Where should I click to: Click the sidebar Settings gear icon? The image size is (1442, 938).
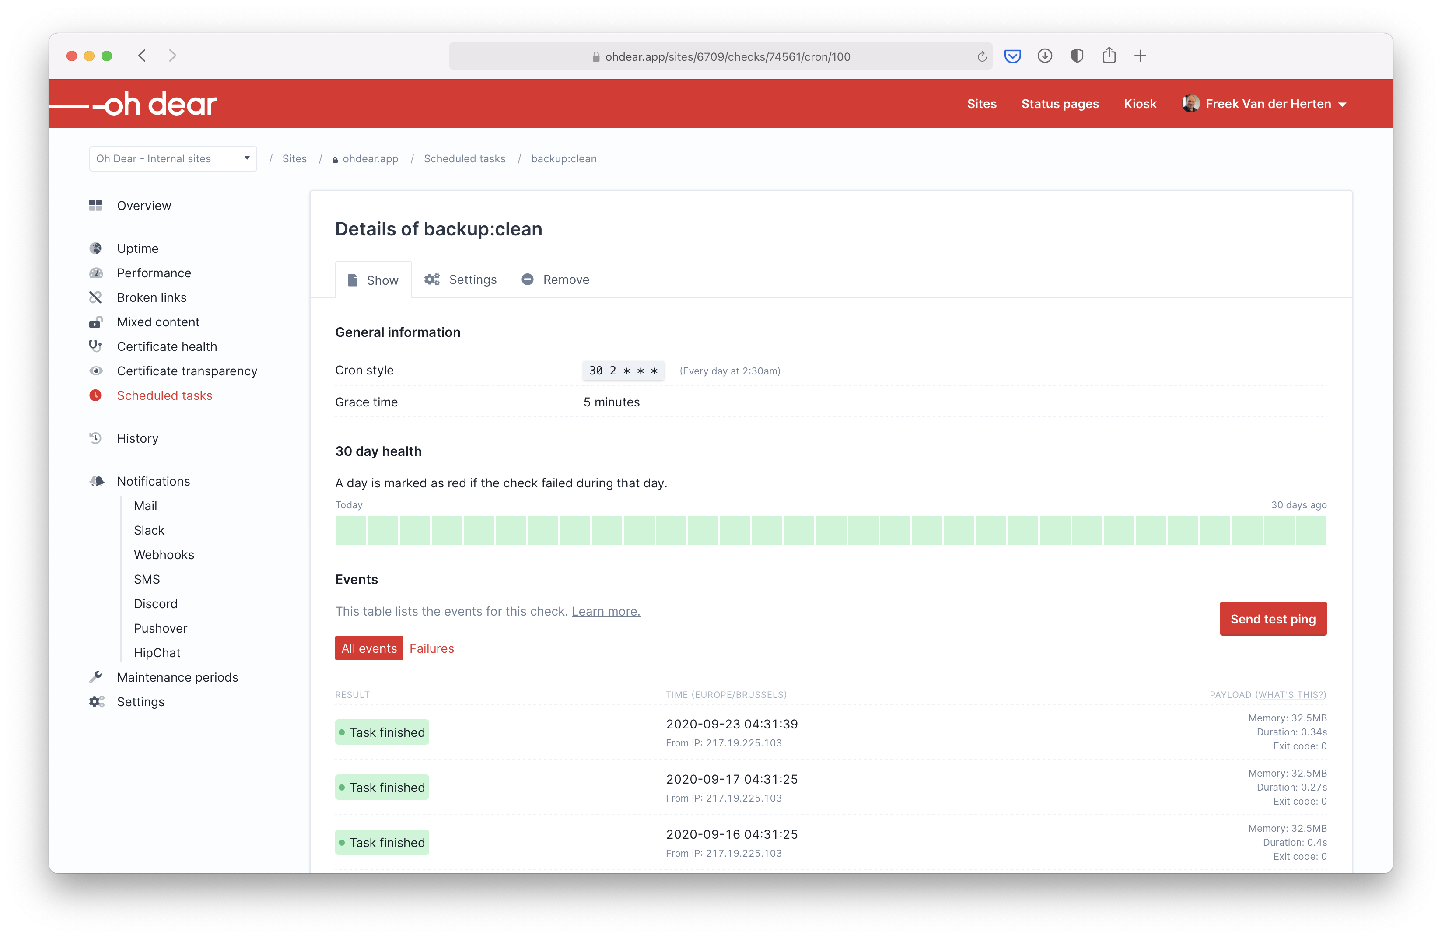click(x=96, y=702)
